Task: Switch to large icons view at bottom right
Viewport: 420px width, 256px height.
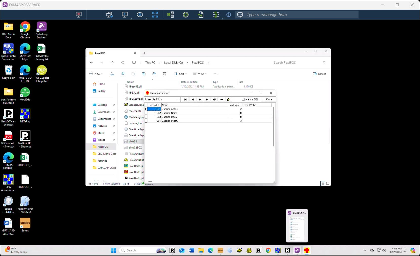Action: pos(327,184)
